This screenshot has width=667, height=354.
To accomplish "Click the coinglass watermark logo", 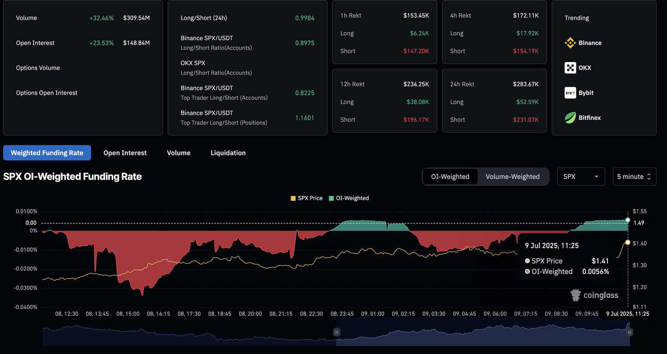I will coord(575,295).
